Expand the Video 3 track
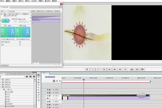 (54, 90)
